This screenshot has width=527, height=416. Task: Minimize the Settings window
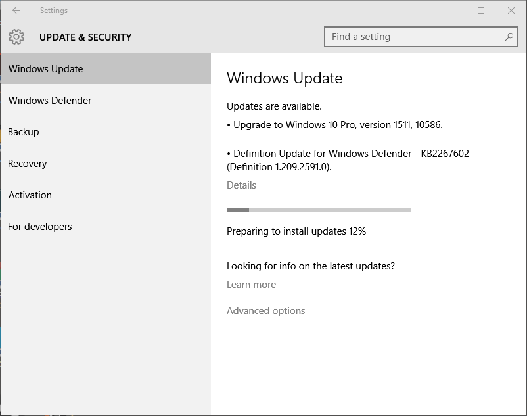(451, 11)
